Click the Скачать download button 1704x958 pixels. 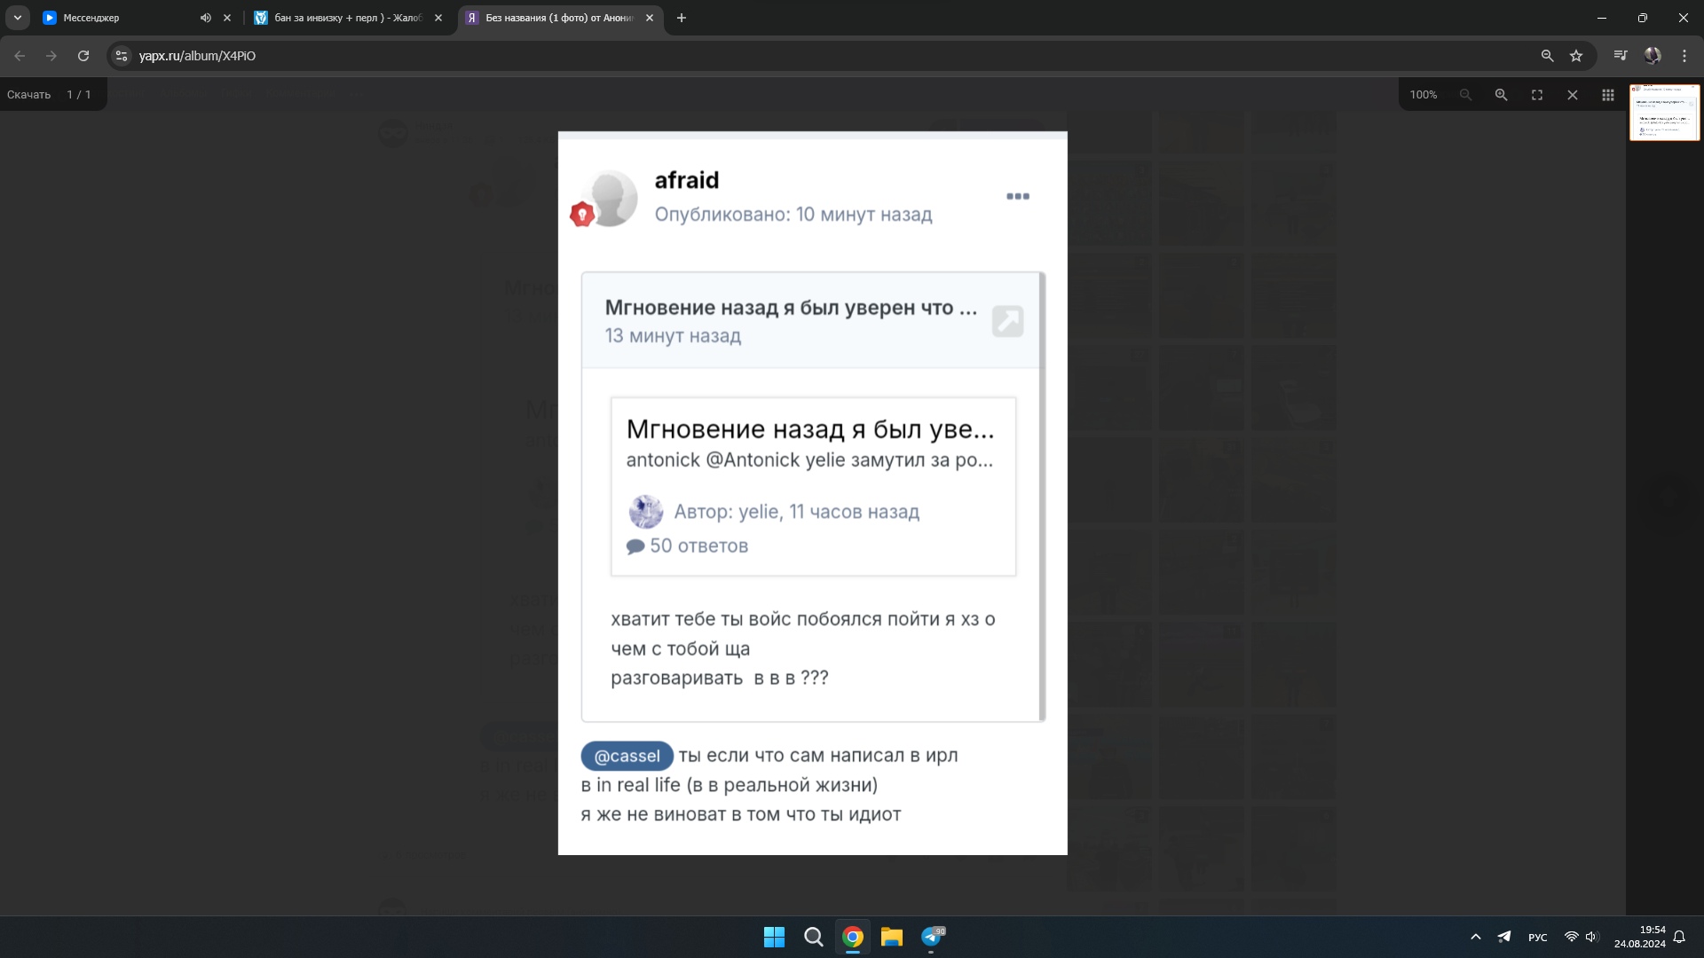click(x=28, y=95)
